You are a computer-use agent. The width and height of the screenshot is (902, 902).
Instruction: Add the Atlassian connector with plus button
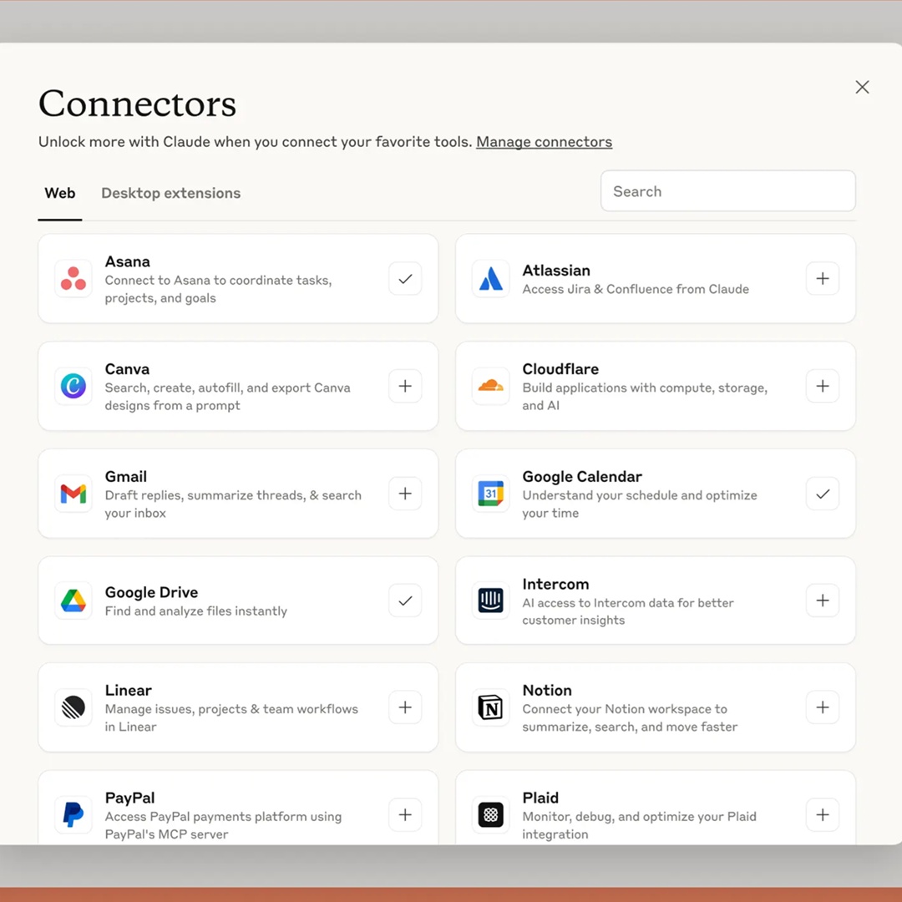tap(823, 278)
